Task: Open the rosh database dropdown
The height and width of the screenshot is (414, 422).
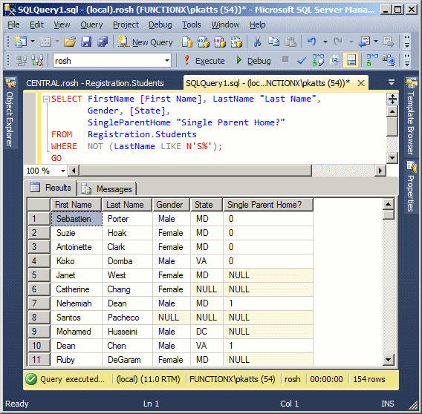Action: pos(167,61)
